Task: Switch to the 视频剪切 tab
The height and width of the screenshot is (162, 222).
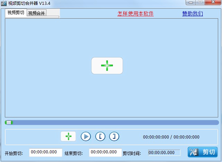Action: point(16,13)
